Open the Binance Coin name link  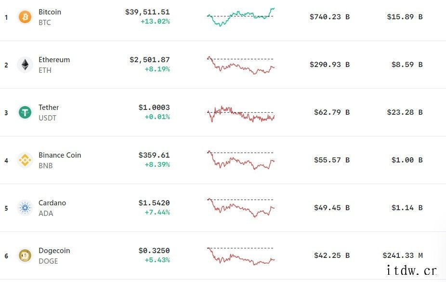[x=60, y=155]
